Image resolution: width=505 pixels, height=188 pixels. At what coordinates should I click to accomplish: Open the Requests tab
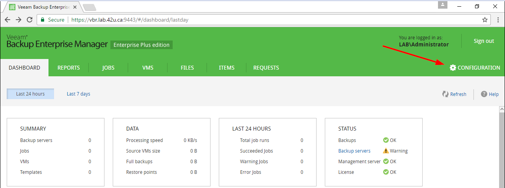266,68
